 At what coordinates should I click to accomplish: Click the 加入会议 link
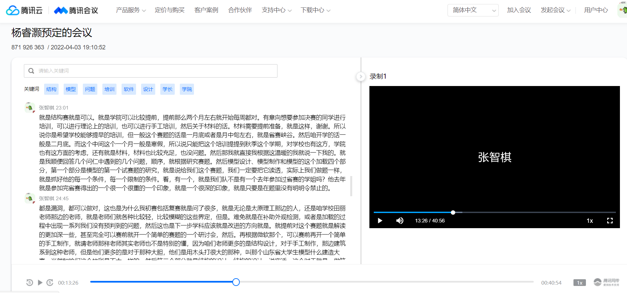point(519,10)
